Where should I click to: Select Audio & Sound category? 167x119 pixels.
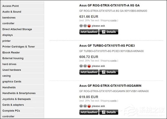tap(12, 12)
